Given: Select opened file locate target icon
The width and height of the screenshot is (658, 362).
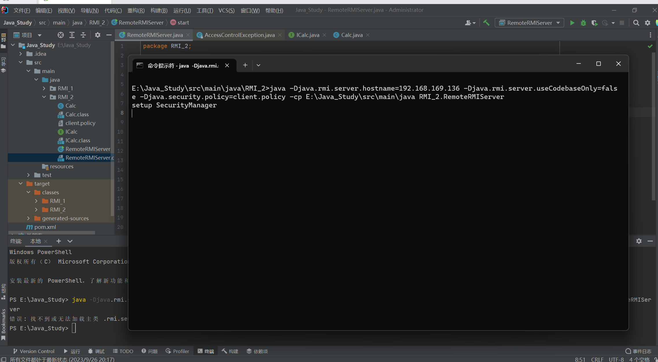Looking at the screenshot, I should coord(60,35).
